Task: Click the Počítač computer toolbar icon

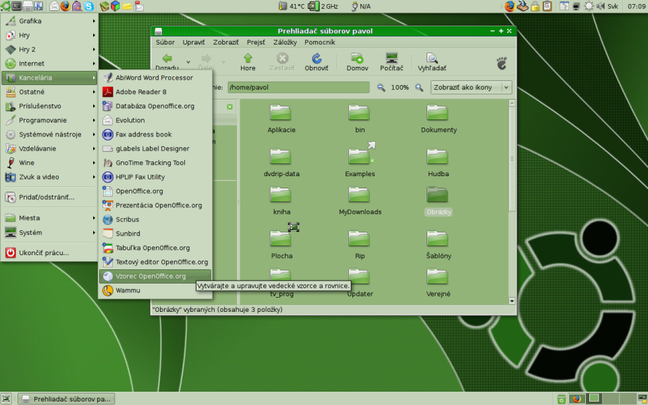Action: click(x=391, y=59)
